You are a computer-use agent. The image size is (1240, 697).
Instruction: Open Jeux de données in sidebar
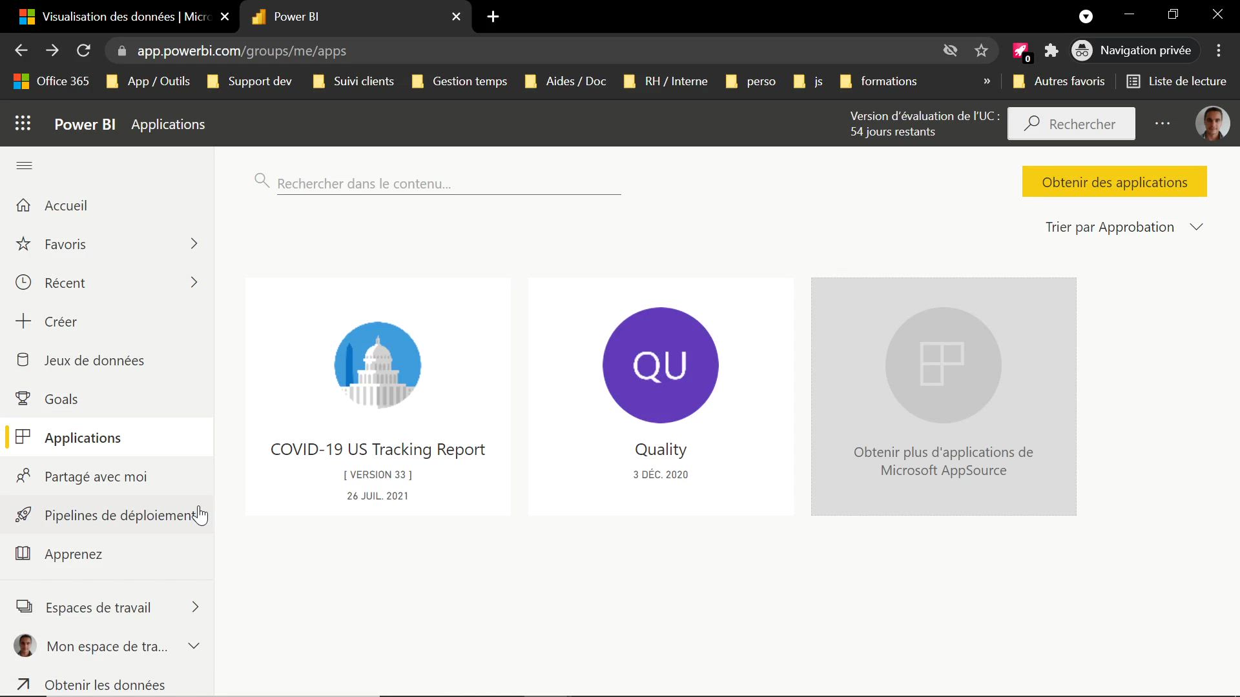pyautogui.click(x=107, y=360)
